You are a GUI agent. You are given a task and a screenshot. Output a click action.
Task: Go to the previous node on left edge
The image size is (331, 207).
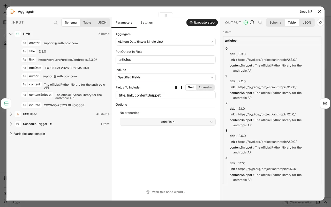pyautogui.click(x=6, y=103)
